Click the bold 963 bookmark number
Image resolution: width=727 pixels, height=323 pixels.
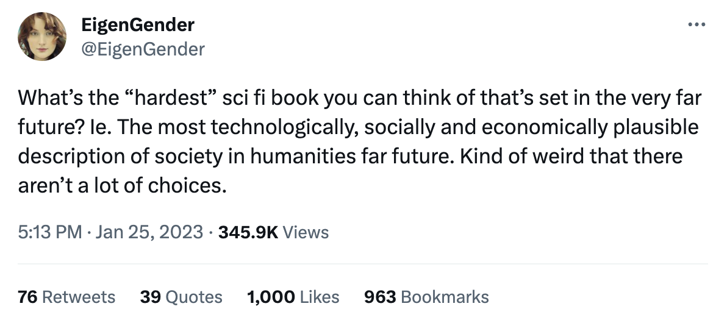[380, 297]
